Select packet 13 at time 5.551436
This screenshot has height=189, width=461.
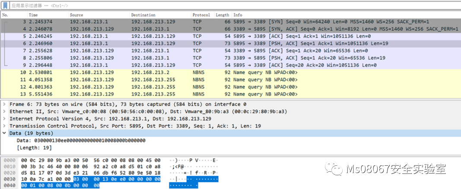231,94
